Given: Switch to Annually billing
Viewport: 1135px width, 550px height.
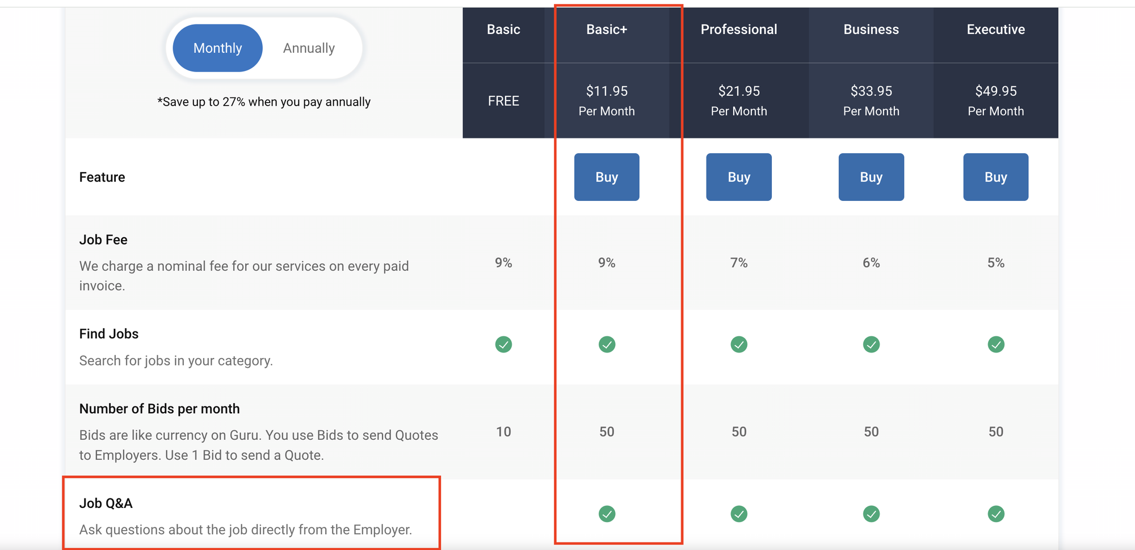Looking at the screenshot, I should pos(309,48).
